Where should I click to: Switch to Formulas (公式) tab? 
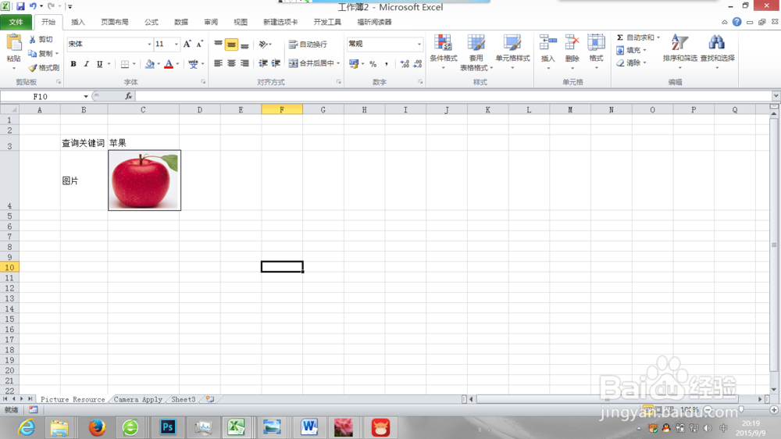point(152,22)
